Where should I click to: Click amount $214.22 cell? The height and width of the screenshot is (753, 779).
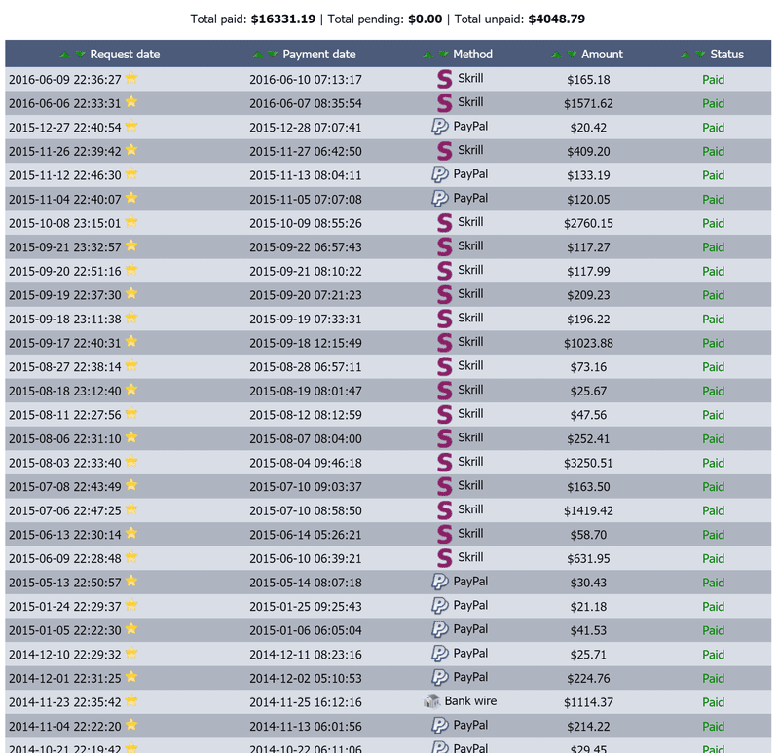coord(588,727)
